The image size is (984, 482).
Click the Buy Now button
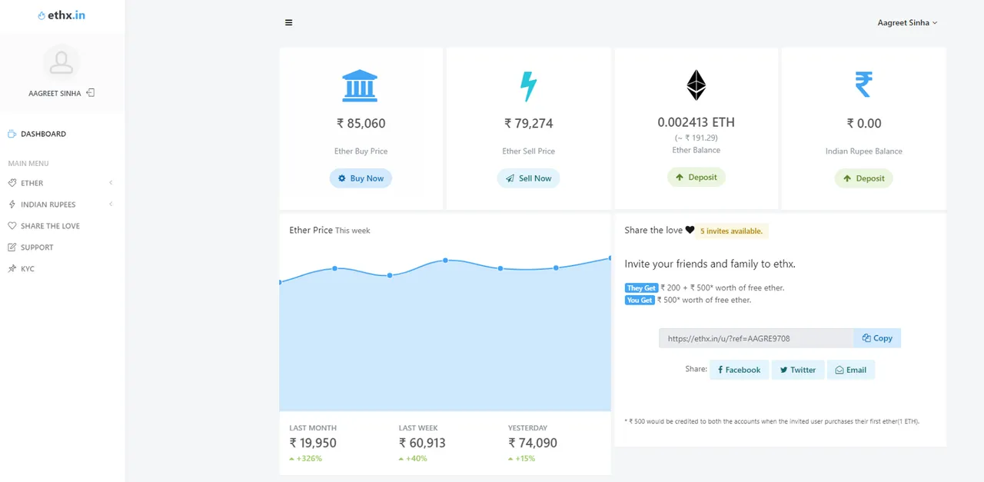tap(361, 178)
